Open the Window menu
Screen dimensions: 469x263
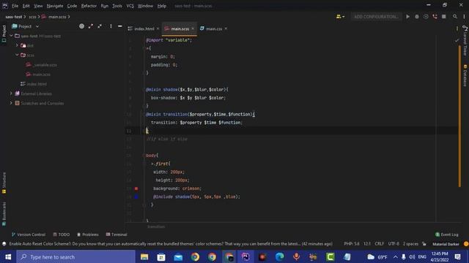[x=145, y=6]
